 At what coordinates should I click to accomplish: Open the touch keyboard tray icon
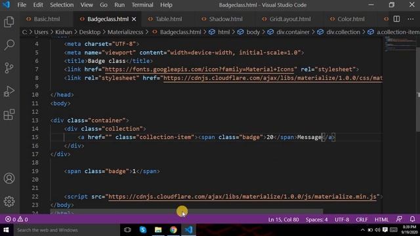click(x=394, y=230)
